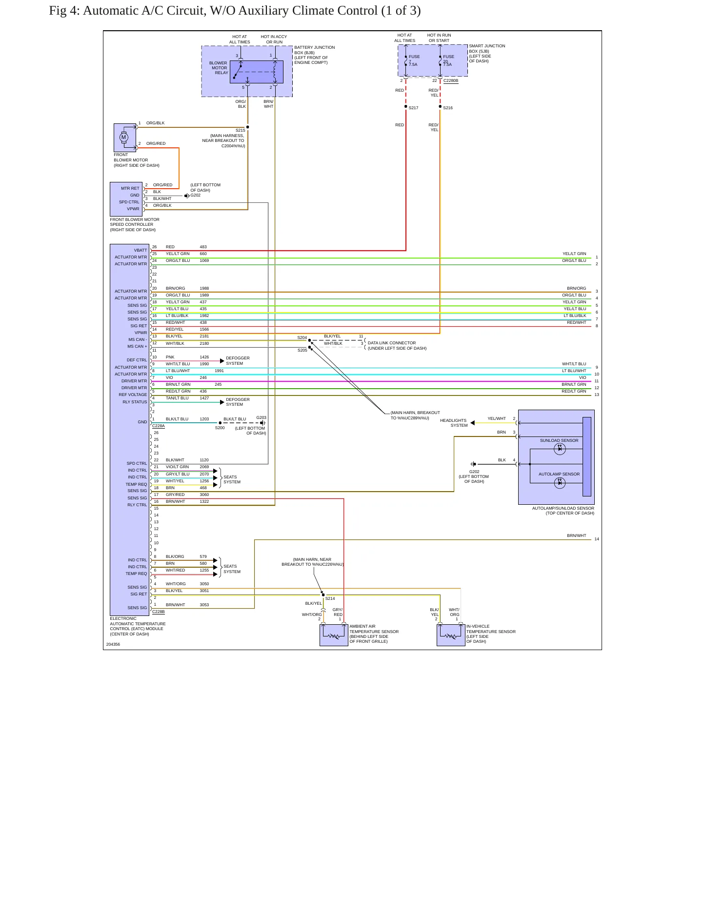Click the S204 splice dot

click(x=309, y=340)
